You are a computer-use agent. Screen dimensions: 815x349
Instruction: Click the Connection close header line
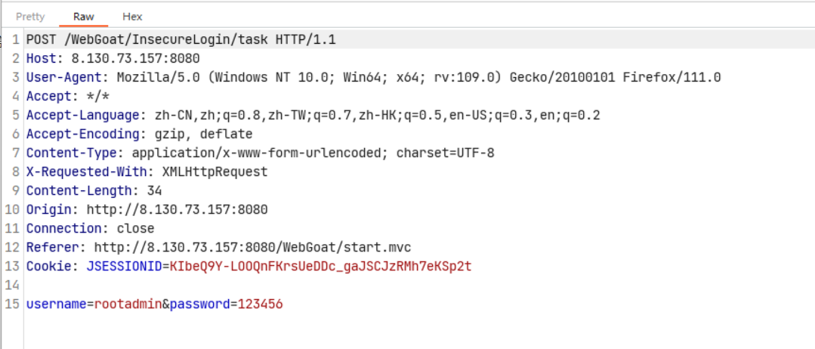(x=90, y=228)
